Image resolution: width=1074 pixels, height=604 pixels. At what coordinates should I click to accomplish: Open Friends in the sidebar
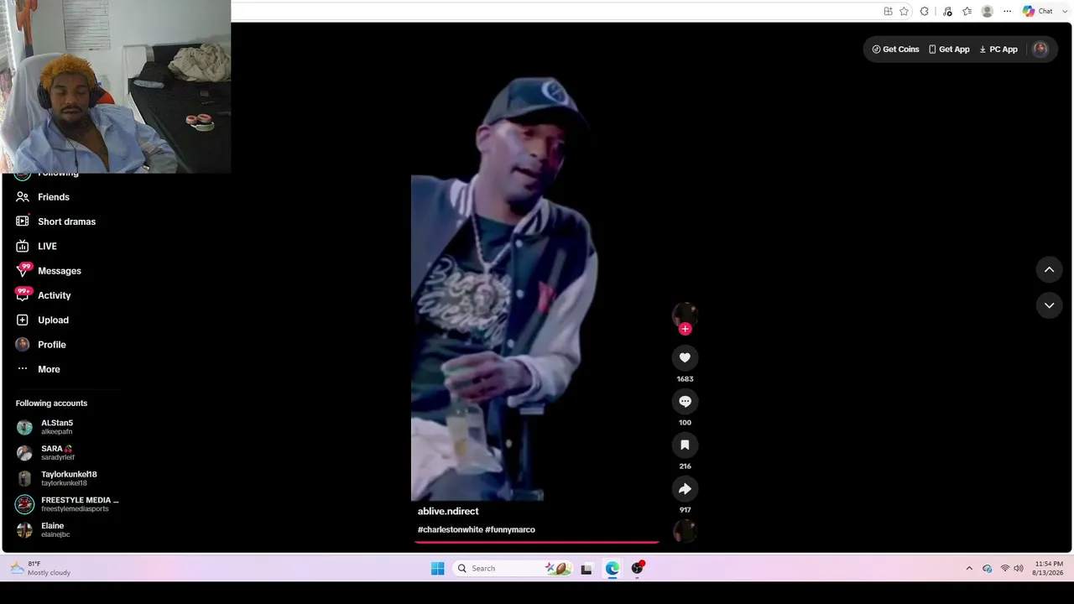coord(54,197)
